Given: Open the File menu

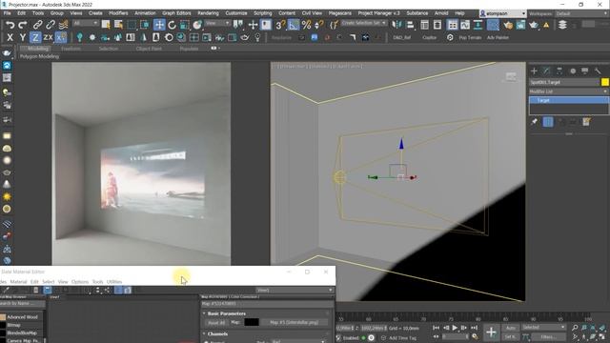Looking at the screenshot, I should [x=8, y=13].
